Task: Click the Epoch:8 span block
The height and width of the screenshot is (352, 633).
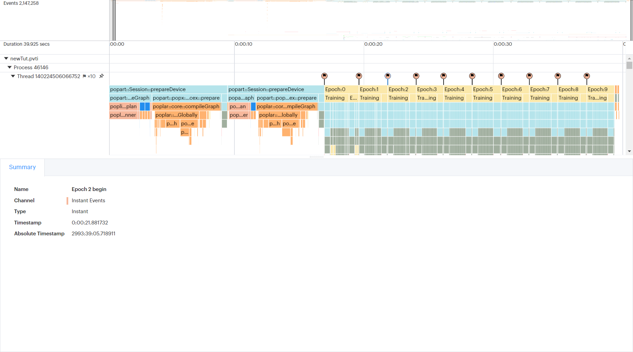Action: pos(572,89)
